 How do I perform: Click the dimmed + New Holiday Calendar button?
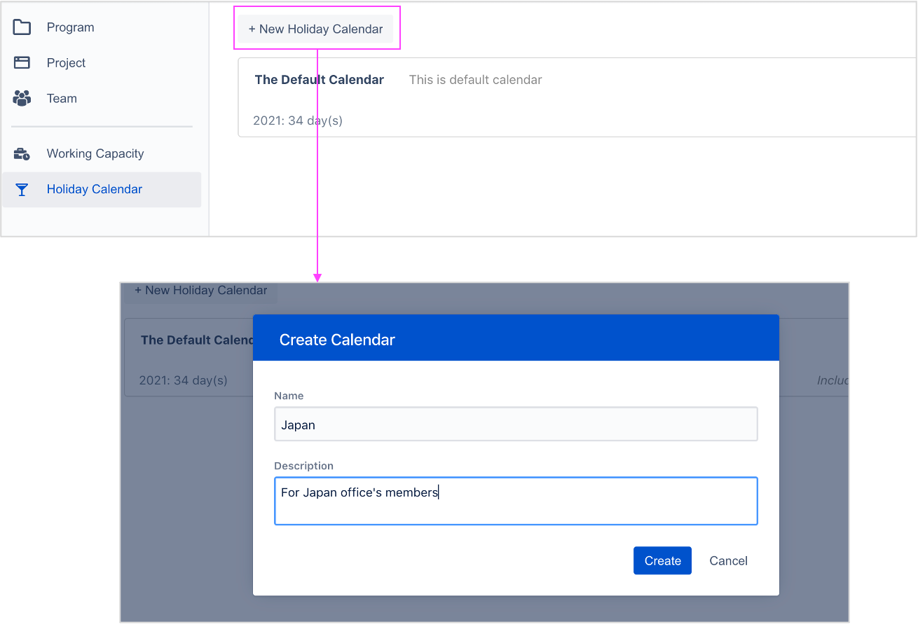pos(200,291)
